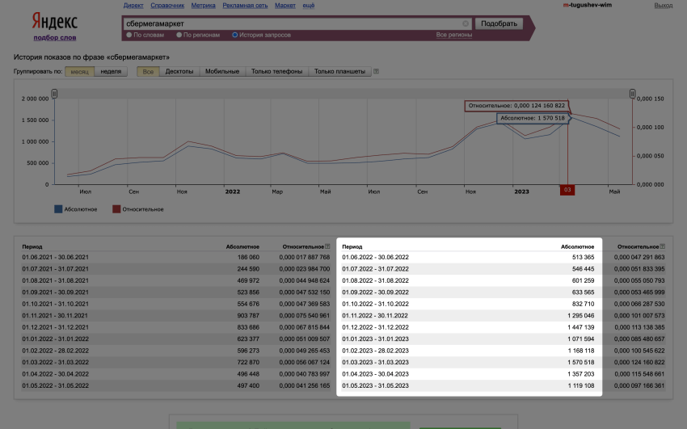The image size is (687, 429).
Task: Select period row 01.06.2021 - 30.06.2021
Action: click(175, 258)
